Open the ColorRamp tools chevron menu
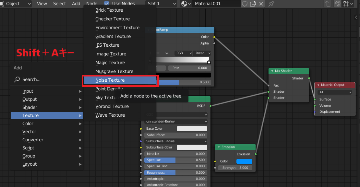The image size is (360, 187). click(x=167, y=53)
